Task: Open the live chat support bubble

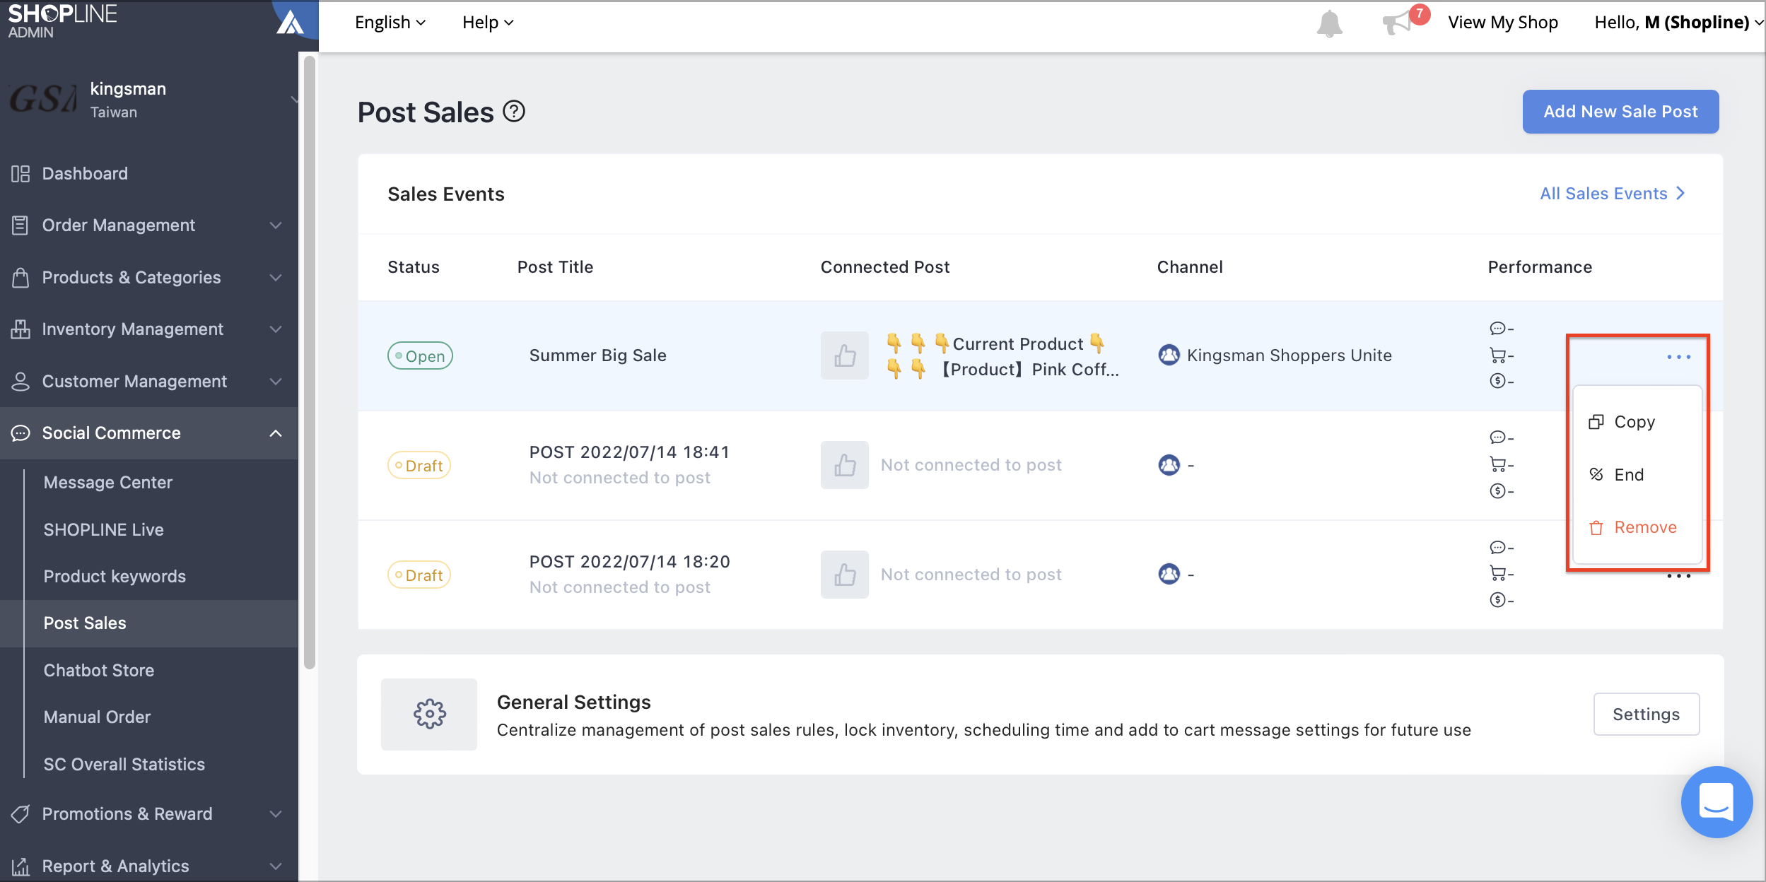Action: coord(1717,801)
